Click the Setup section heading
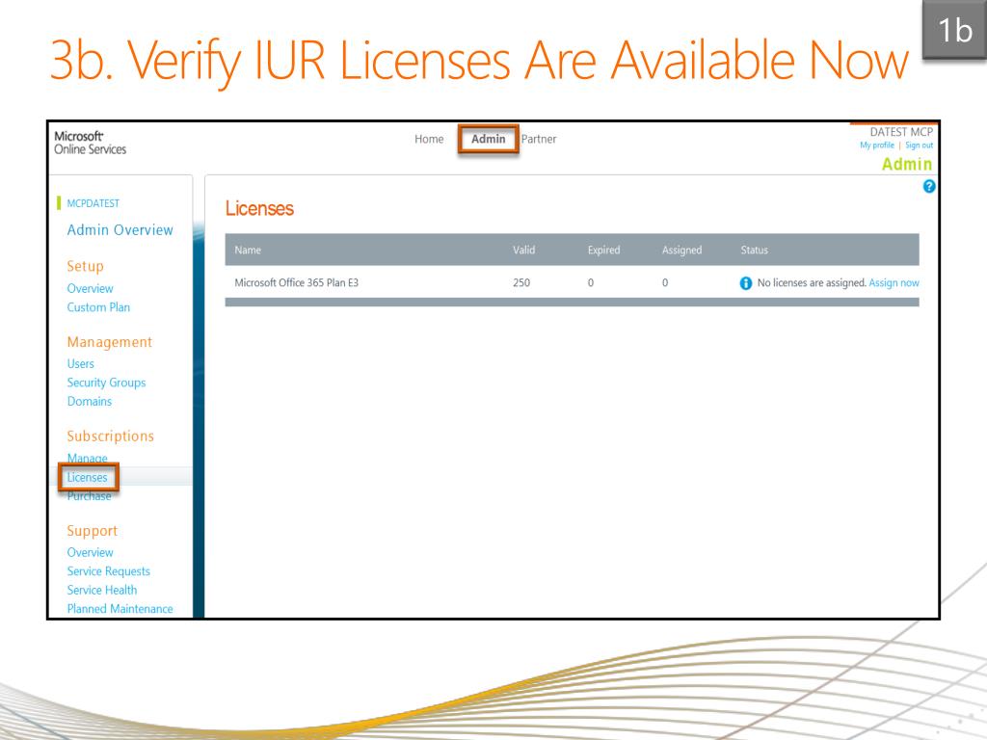Viewport: 987px width, 740px height. pos(85,266)
